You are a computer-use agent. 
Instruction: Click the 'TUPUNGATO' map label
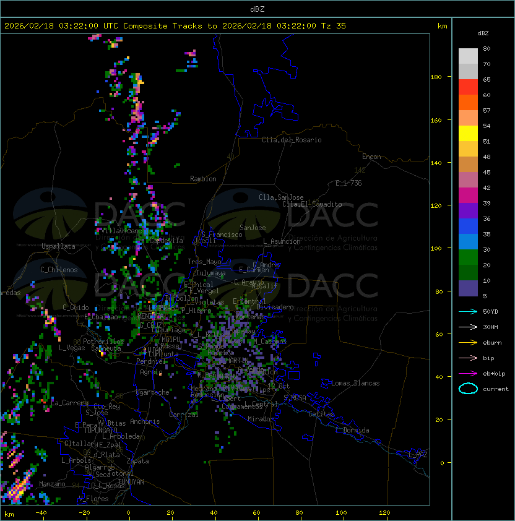(100, 431)
